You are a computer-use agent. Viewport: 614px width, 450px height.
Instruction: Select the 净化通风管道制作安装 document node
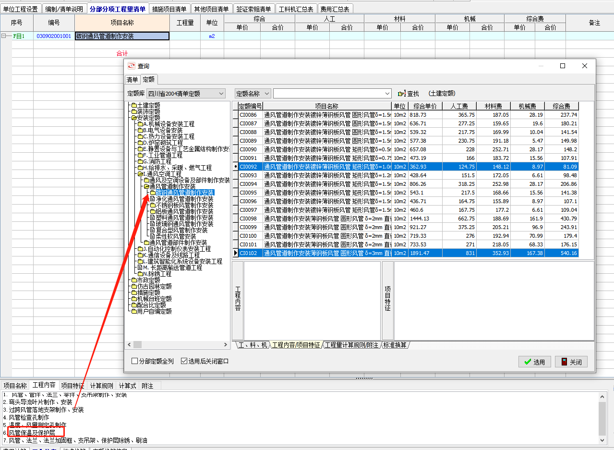click(x=184, y=199)
